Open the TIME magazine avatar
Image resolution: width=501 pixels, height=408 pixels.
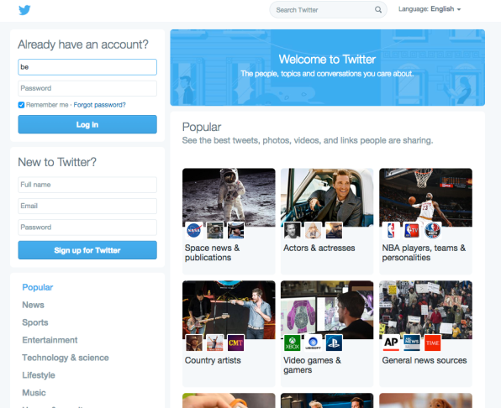[x=433, y=343]
